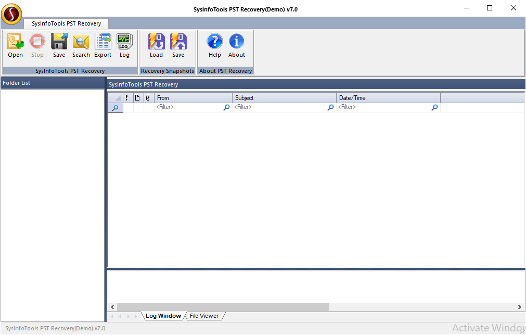Open the Help icon
The image size is (526, 335).
215,45
